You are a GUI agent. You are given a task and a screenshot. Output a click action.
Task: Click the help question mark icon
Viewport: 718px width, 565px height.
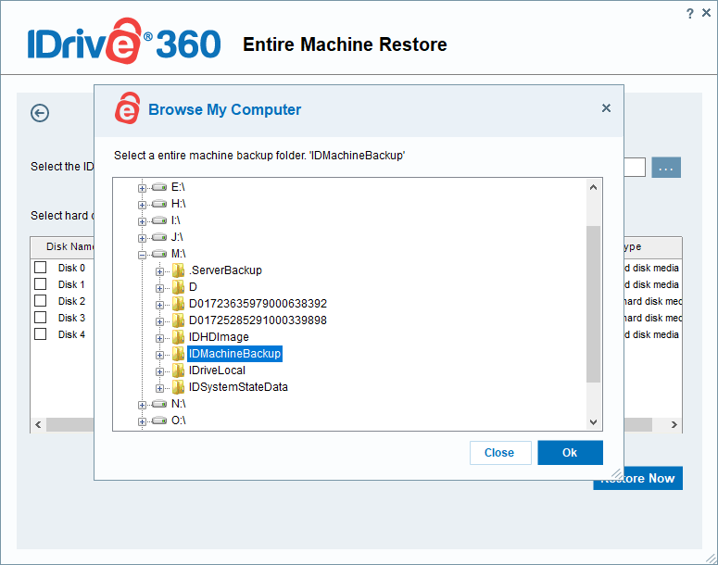(x=689, y=13)
